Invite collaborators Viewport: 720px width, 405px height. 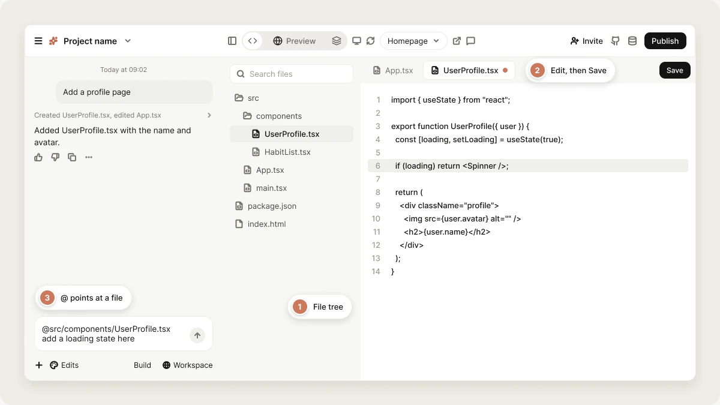pyautogui.click(x=586, y=41)
